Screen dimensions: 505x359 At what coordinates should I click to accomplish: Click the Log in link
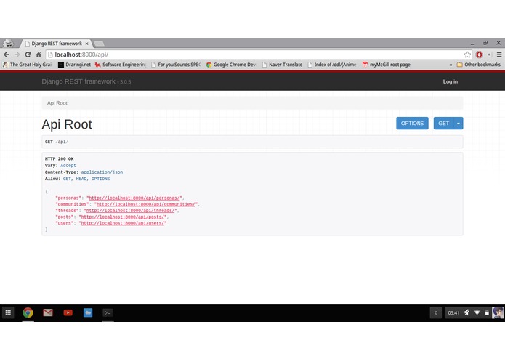[451, 82]
